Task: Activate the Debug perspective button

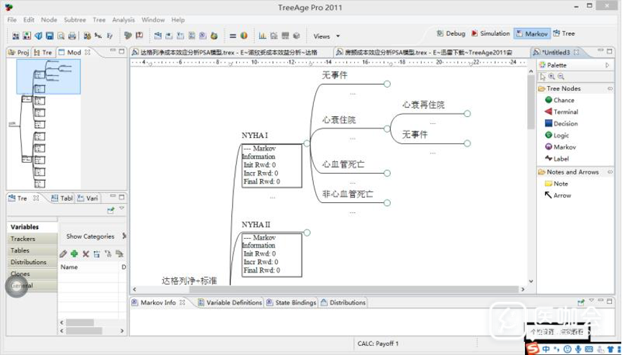Action: 451,34
